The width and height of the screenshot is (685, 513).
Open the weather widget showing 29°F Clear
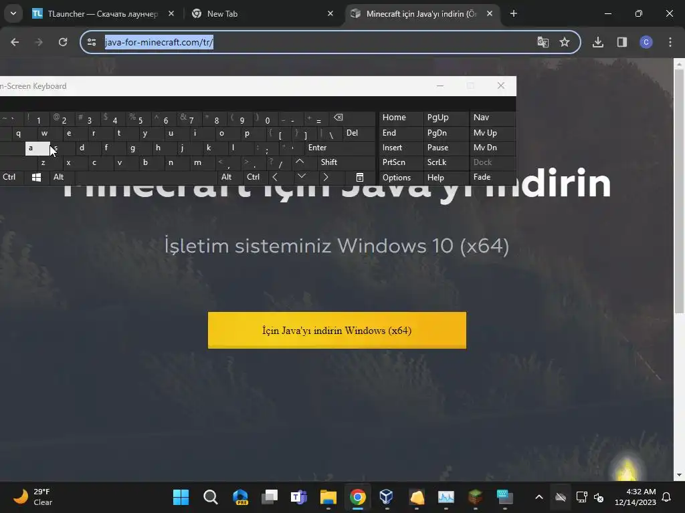point(33,497)
